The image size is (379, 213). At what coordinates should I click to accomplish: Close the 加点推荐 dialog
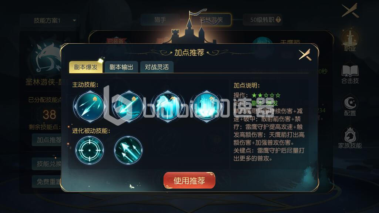point(305,55)
